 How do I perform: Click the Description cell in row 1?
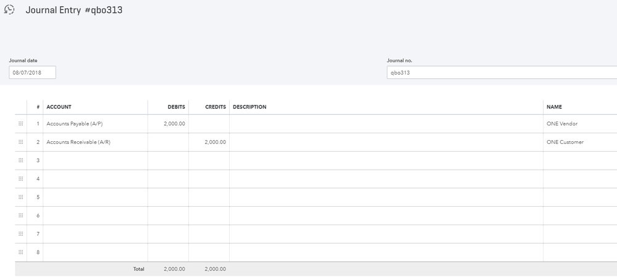tap(386, 124)
